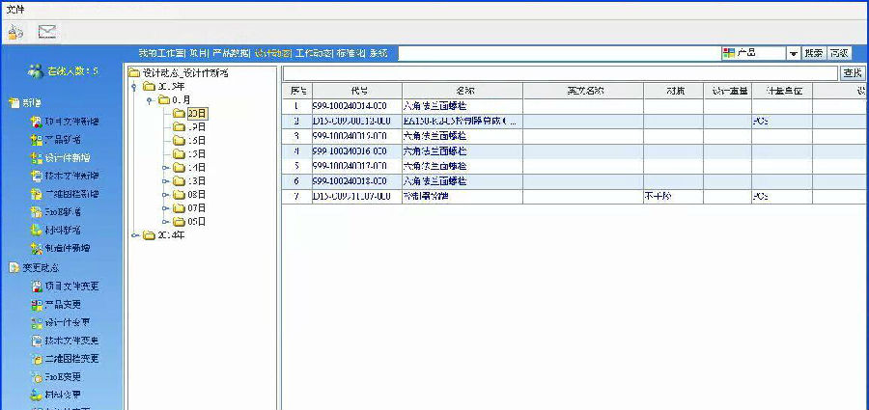Collapse the 2015年 tree node

(134, 87)
